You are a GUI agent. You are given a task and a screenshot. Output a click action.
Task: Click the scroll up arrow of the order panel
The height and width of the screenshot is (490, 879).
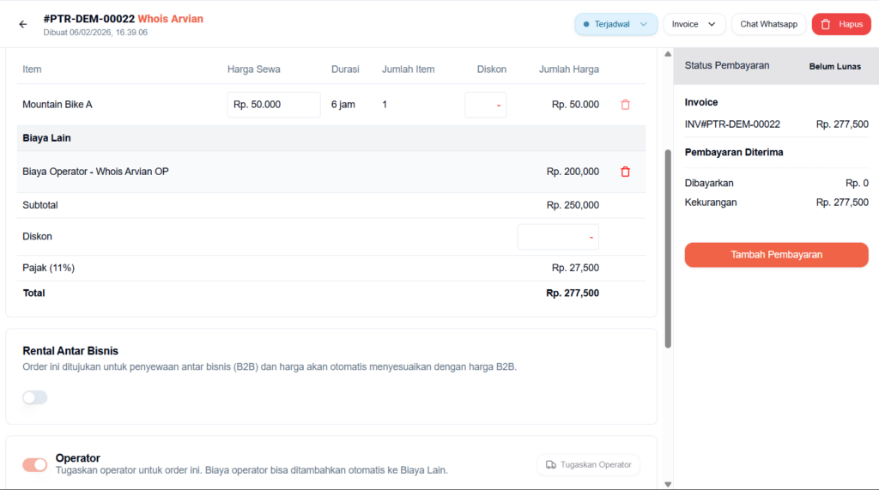[668, 54]
